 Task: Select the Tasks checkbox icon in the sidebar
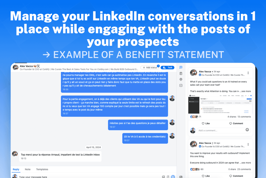pos(181,85)
